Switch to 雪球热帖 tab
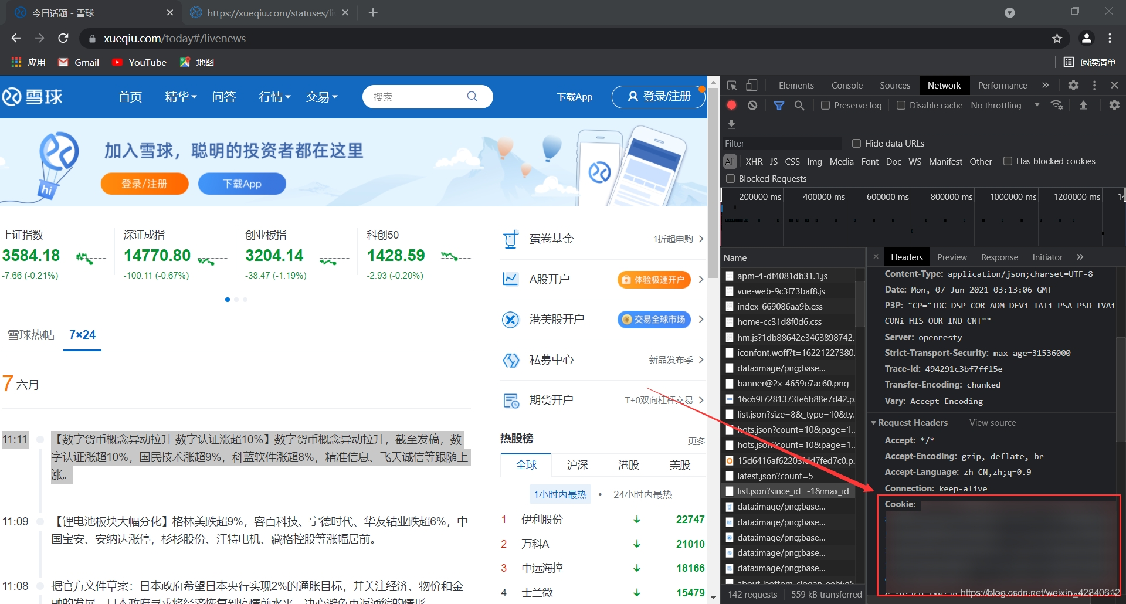Viewport: 1126px width, 604px height. point(31,335)
